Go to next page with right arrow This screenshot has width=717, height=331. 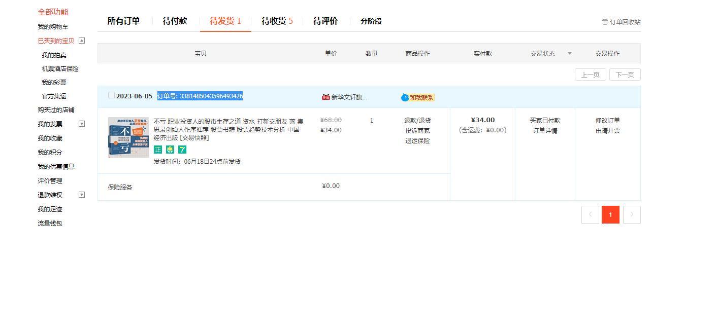pos(632,214)
